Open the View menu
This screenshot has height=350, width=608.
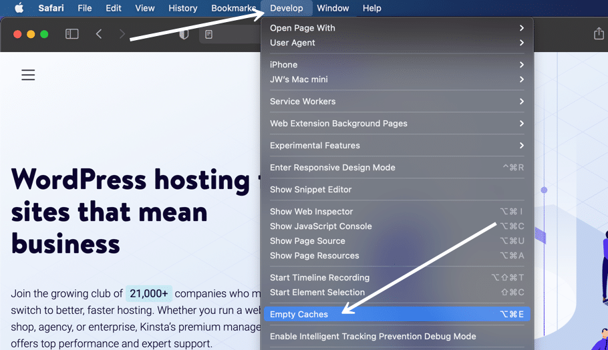[x=144, y=8]
